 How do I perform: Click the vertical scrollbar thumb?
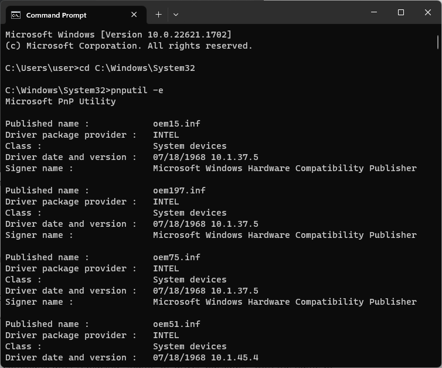click(x=437, y=42)
